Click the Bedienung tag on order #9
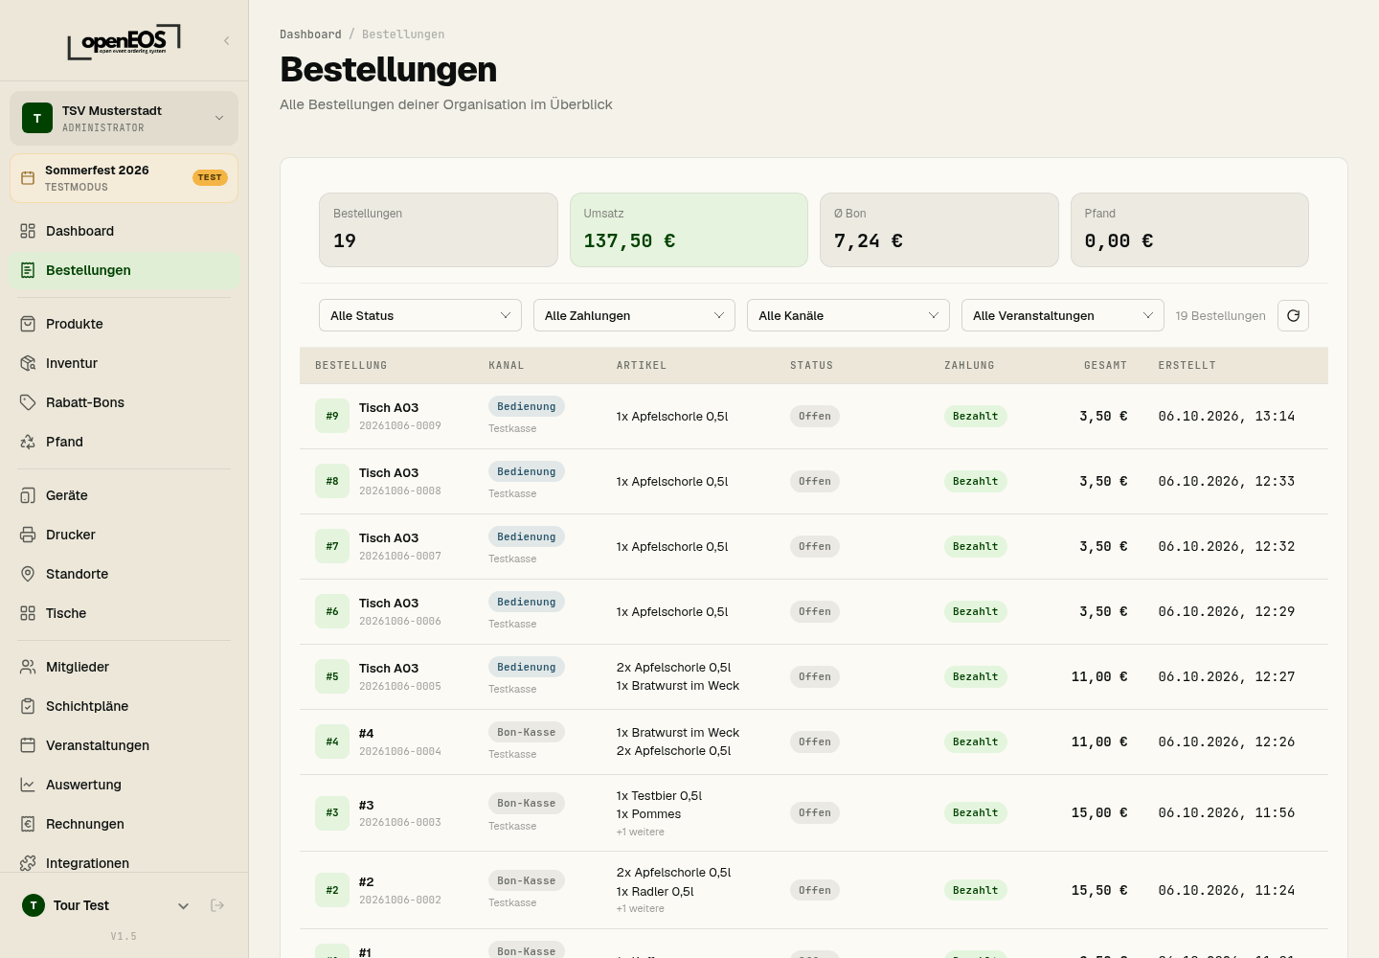The image size is (1379, 958). pos(527,406)
